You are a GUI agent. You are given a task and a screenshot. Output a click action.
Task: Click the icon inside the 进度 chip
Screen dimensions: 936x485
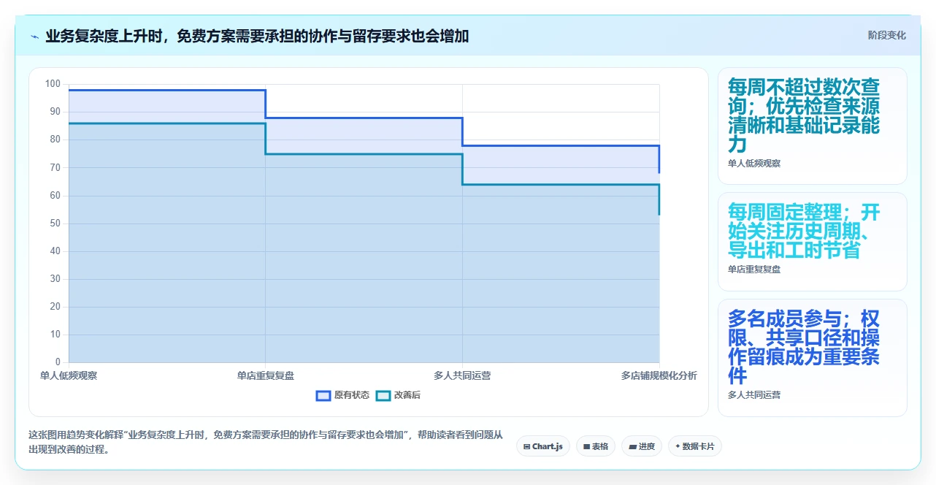632,446
